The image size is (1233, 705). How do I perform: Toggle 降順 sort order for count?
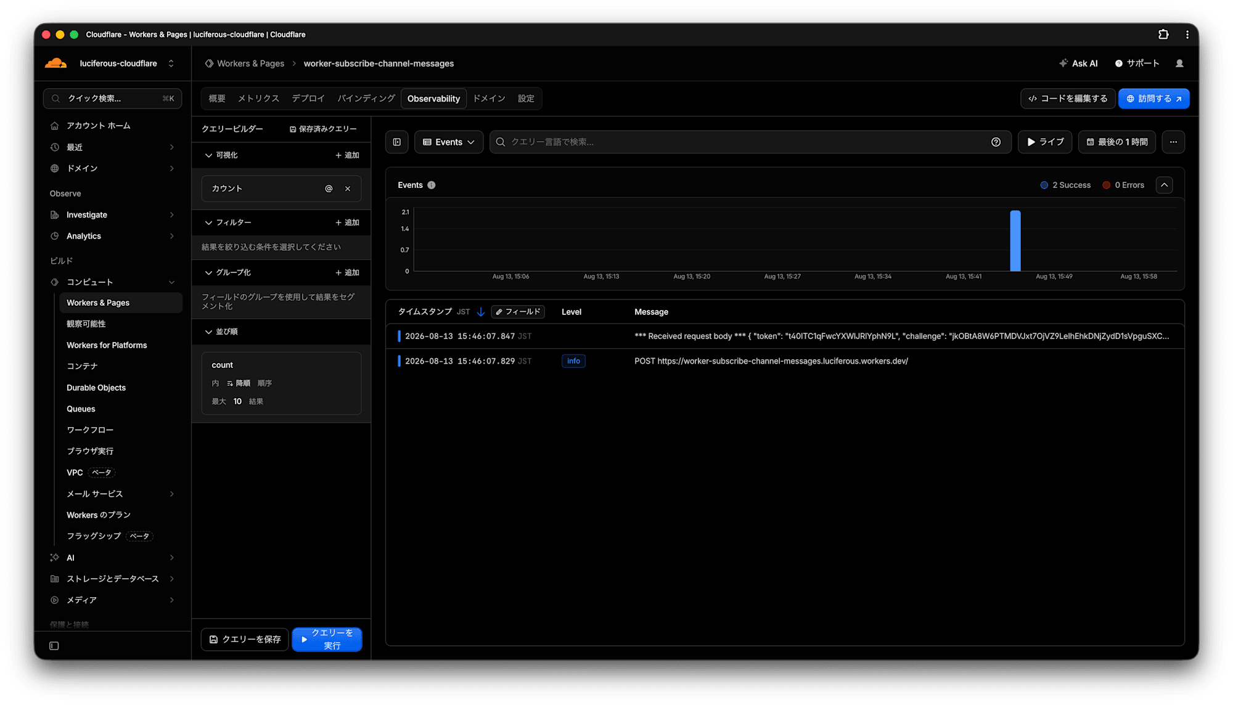tap(239, 383)
